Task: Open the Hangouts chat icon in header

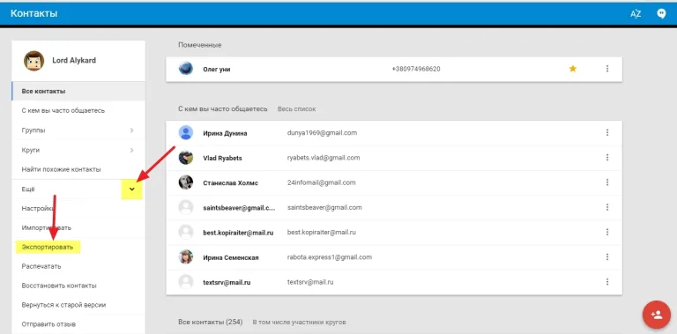Action: [661, 14]
